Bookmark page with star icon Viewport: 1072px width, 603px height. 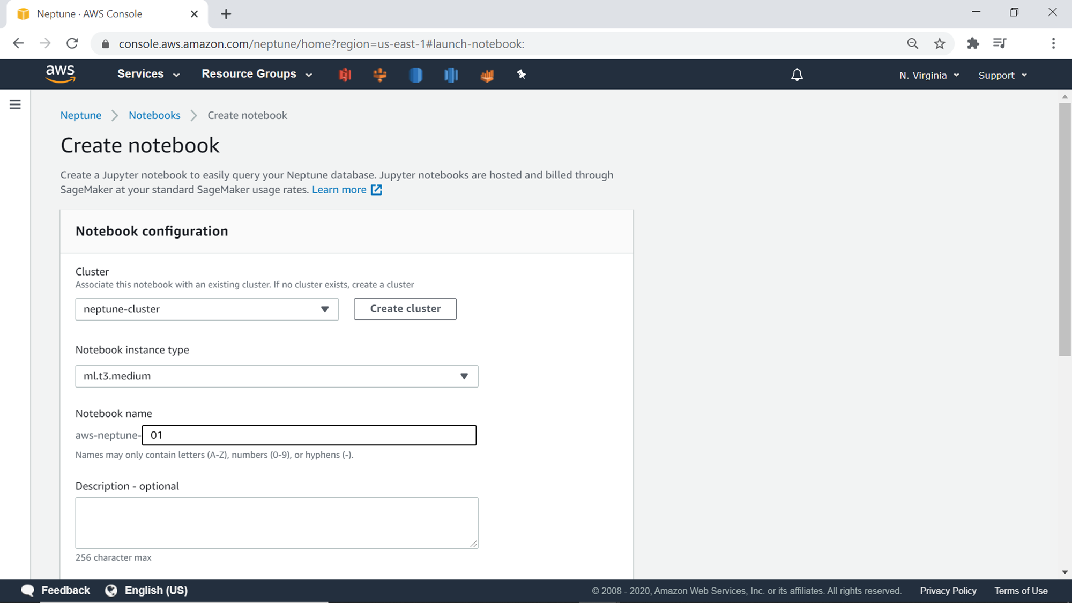coord(940,43)
